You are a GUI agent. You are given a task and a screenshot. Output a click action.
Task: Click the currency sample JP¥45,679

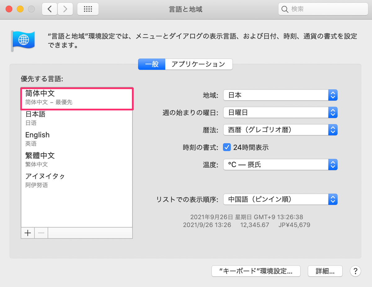coord(294,225)
